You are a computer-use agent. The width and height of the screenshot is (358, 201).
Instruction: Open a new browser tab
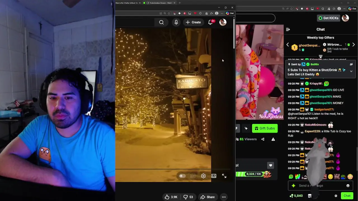(x=180, y=3)
